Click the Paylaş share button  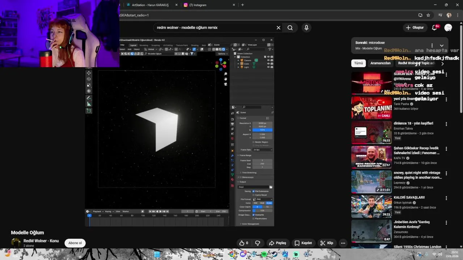278,243
